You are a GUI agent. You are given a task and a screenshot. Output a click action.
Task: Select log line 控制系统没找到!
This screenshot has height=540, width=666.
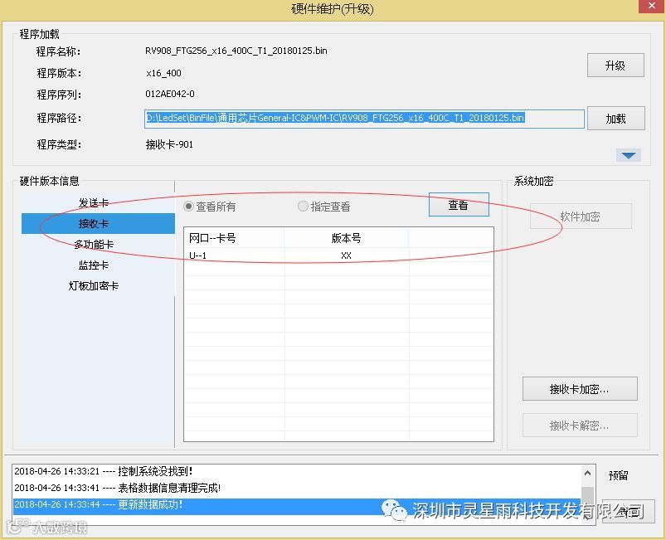(x=296, y=471)
